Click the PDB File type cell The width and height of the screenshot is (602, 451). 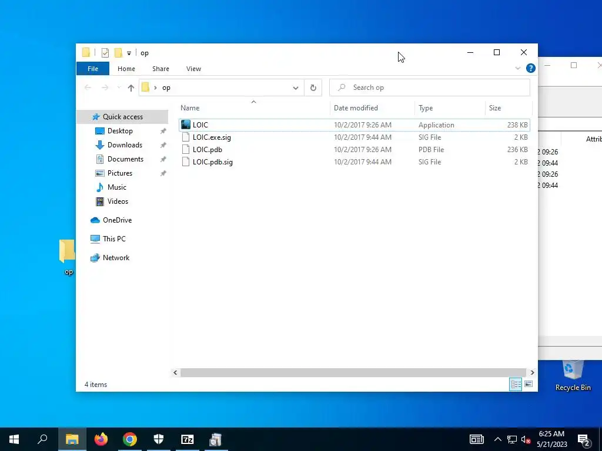[431, 150]
